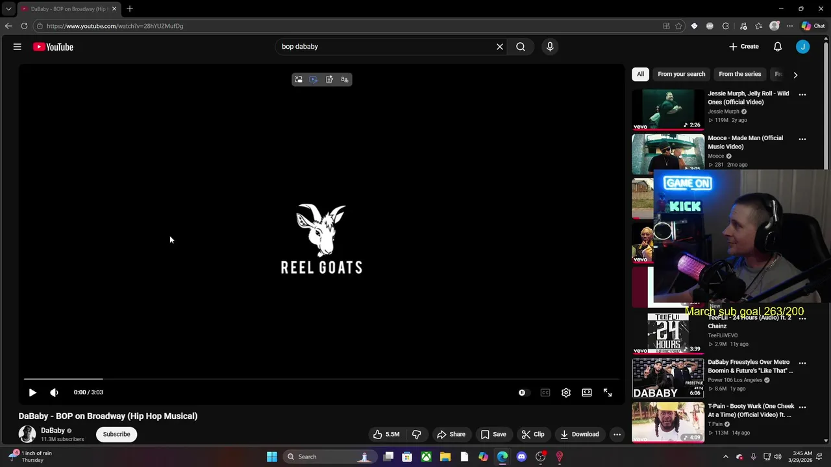Save the video to a playlist

pos(493,435)
